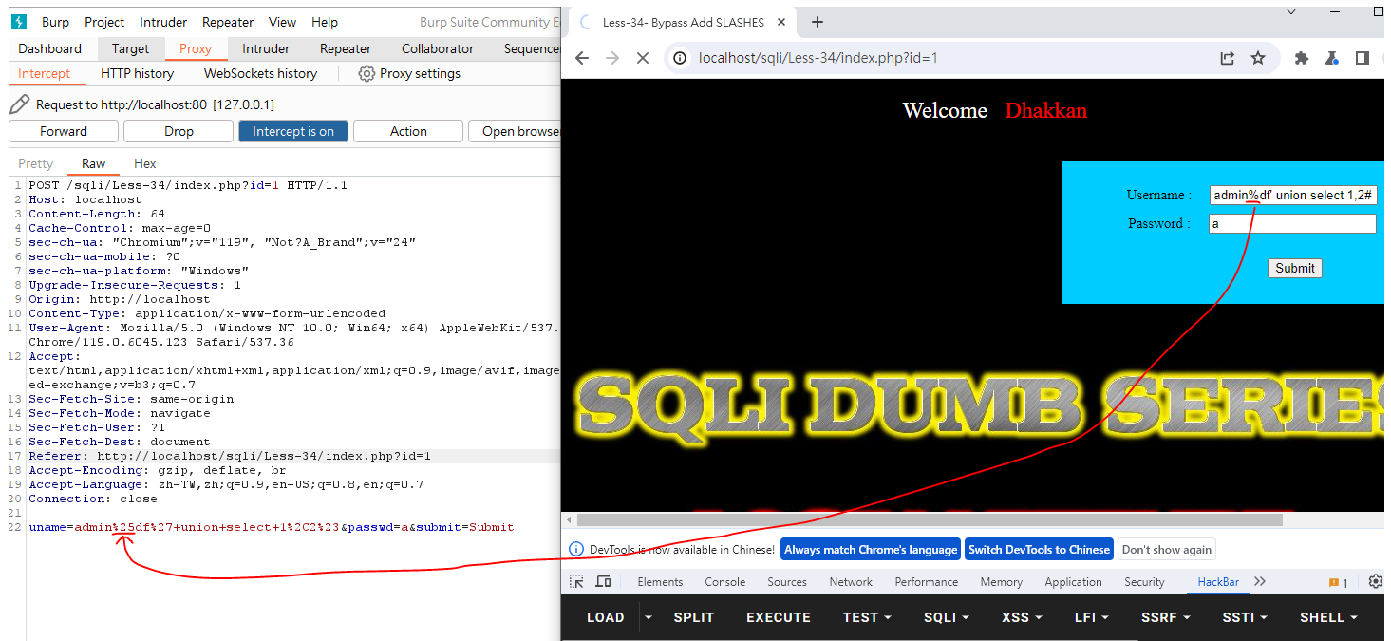Go forward in the Chrome browser
The image size is (1391, 641).
(612, 58)
